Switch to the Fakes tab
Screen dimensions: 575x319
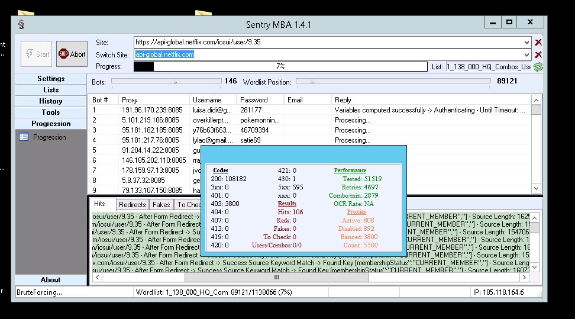161,205
